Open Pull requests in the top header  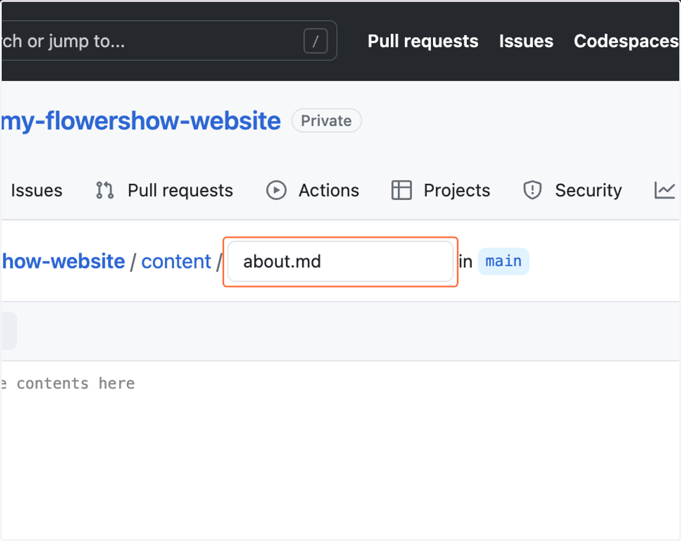(x=423, y=41)
